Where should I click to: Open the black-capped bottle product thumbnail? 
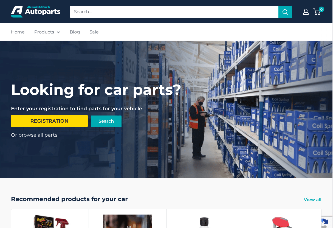pos(204,222)
